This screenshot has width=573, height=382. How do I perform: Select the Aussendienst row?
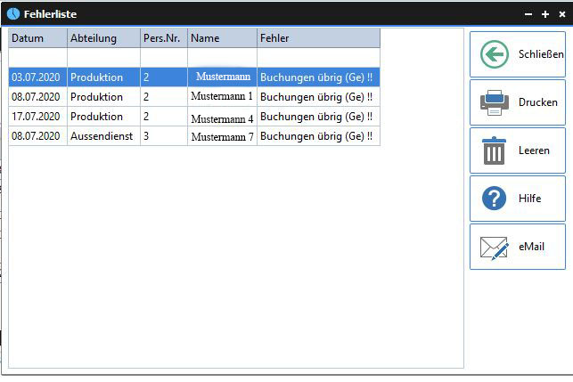pyautogui.click(x=102, y=136)
